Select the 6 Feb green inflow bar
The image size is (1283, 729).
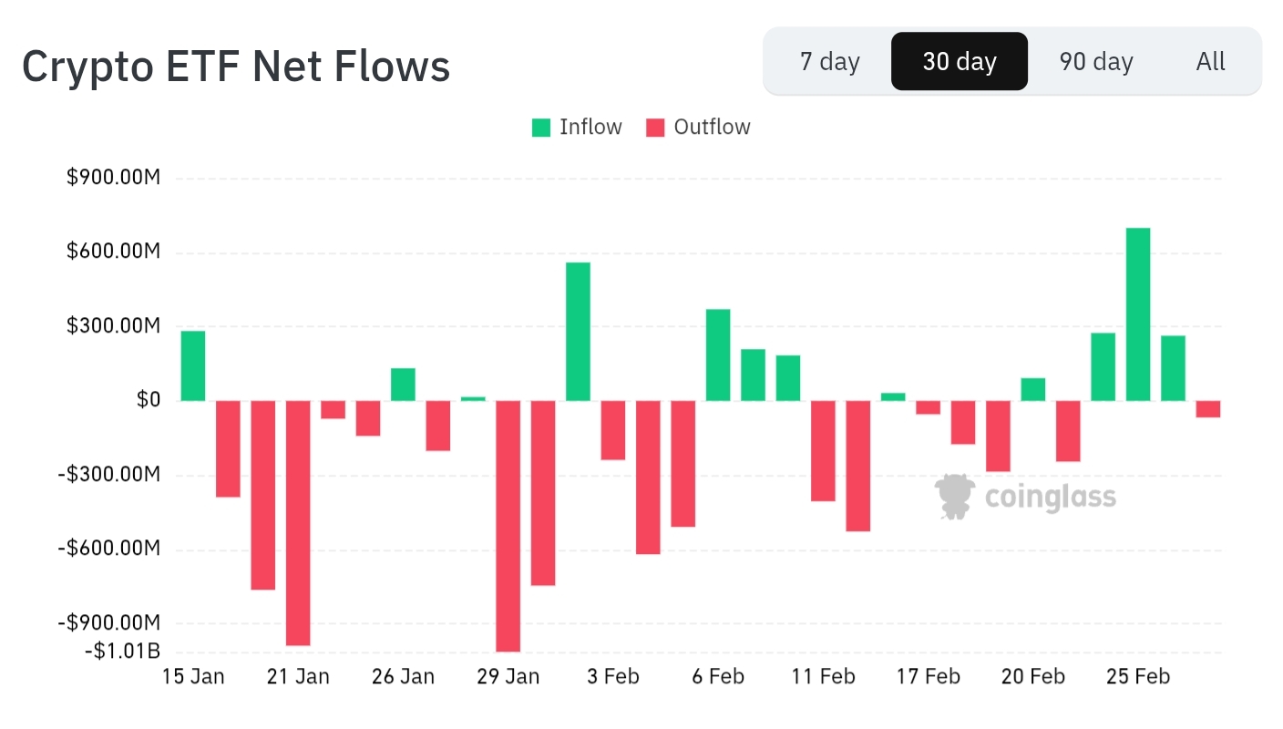point(718,355)
